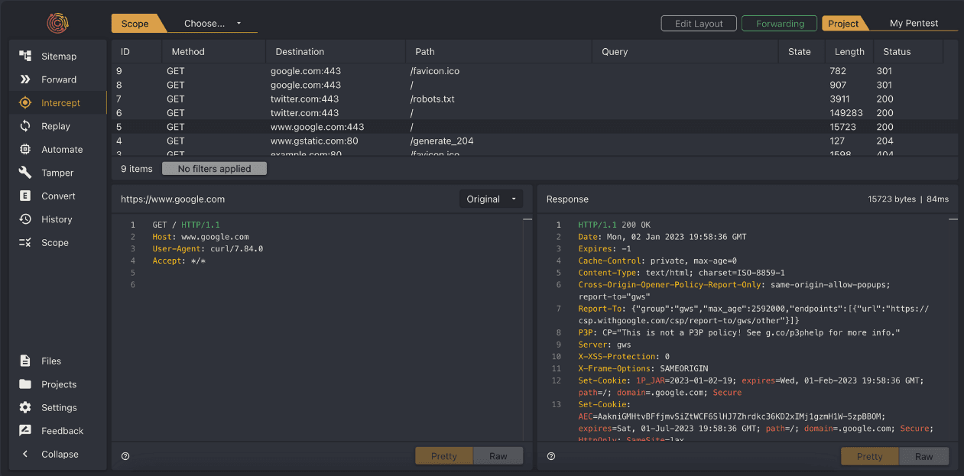Open the Scope Choose dropdown
Image resolution: width=964 pixels, height=476 pixels.
pos(212,24)
